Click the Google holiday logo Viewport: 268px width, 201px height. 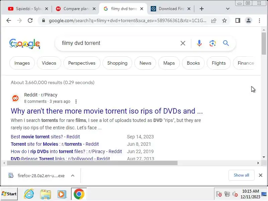click(24, 44)
